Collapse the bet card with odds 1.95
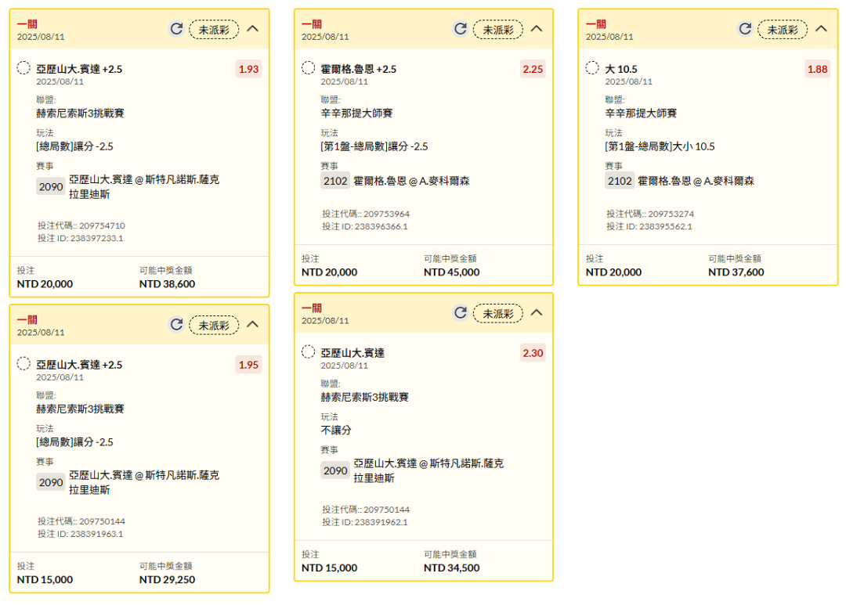 click(252, 324)
